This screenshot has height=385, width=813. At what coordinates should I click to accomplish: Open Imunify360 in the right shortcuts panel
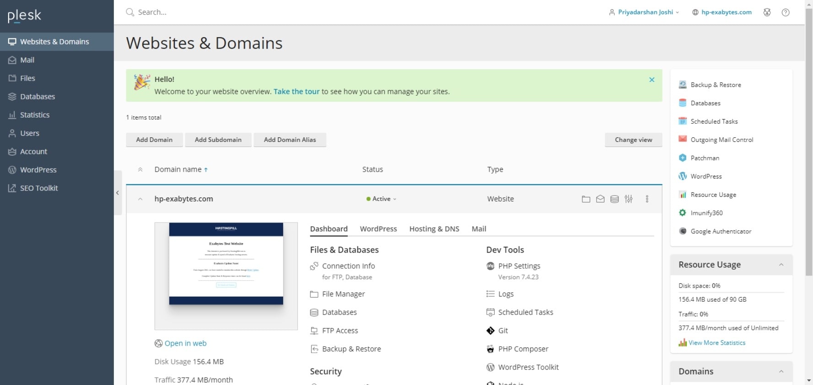[x=701, y=213]
